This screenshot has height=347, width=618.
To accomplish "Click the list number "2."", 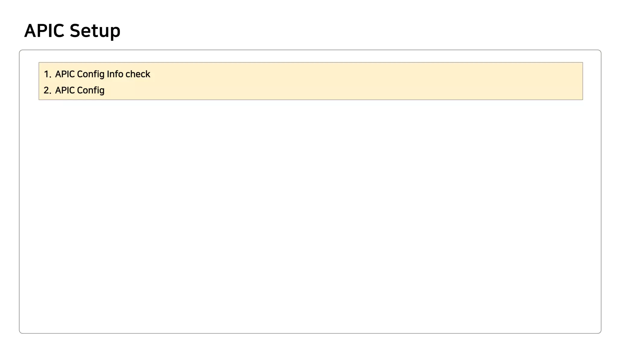I will (x=47, y=90).
